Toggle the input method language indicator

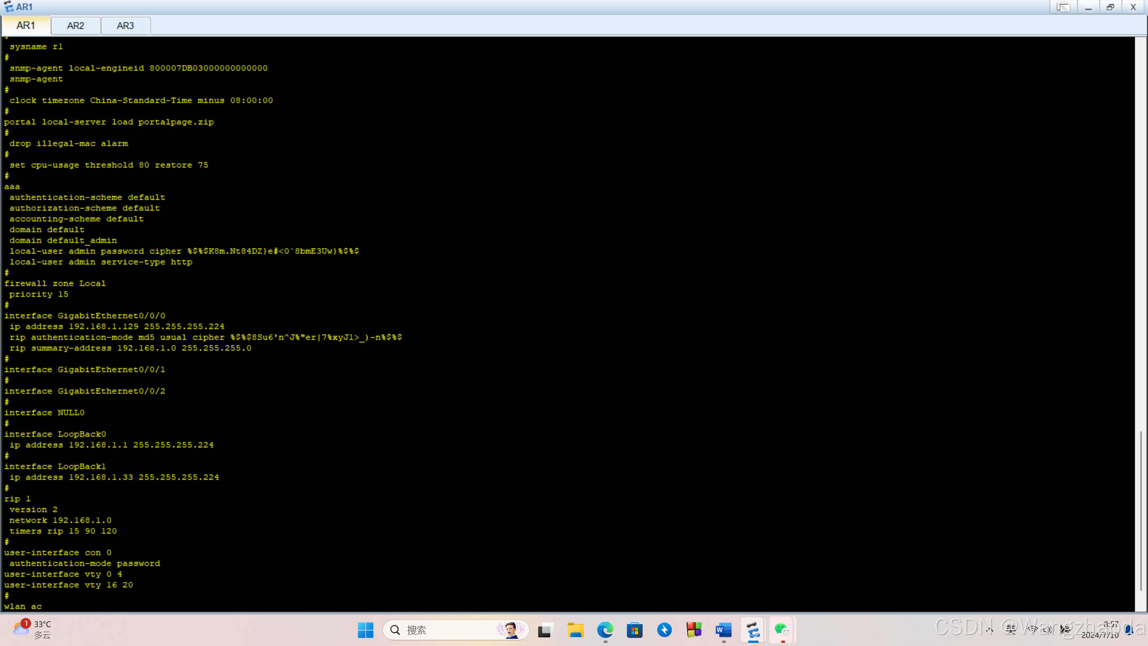pyautogui.click(x=1011, y=630)
